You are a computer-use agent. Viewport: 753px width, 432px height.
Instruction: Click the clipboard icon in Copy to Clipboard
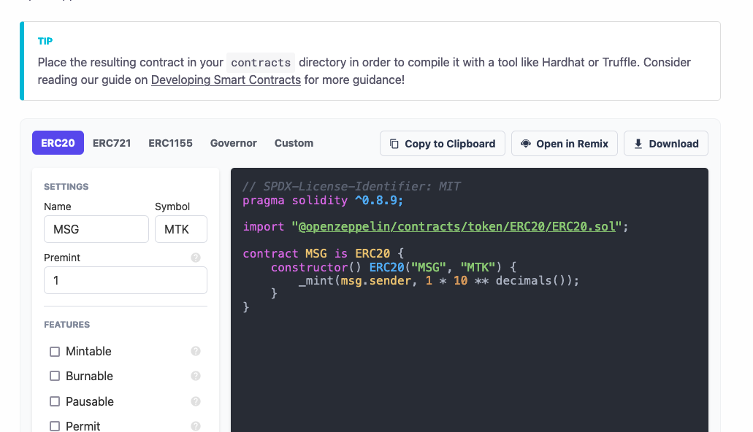394,144
